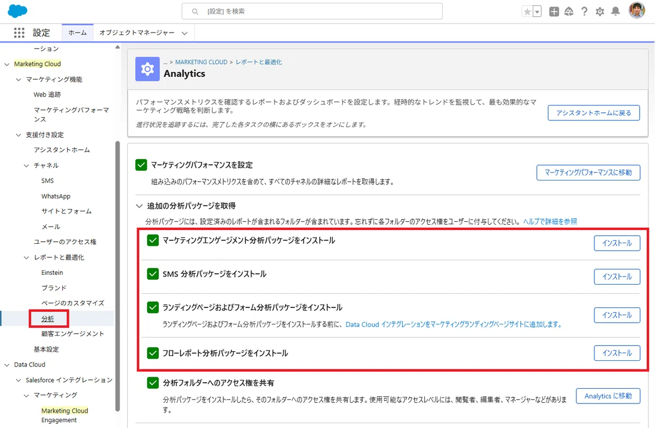Open the global actions plus icon
The width and height of the screenshot is (655, 428).
coord(554,11)
